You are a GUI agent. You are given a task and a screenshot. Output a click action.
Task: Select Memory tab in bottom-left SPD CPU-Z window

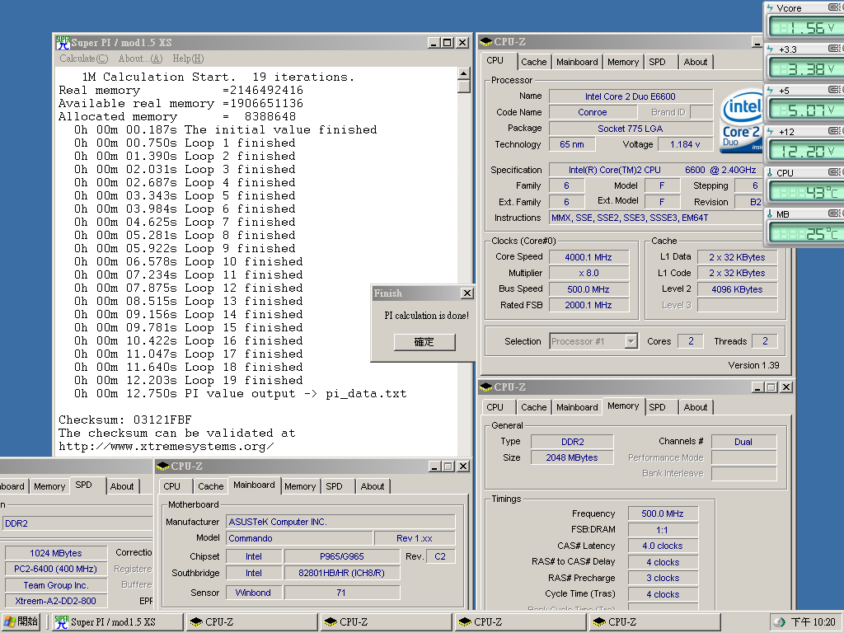point(49,486)
